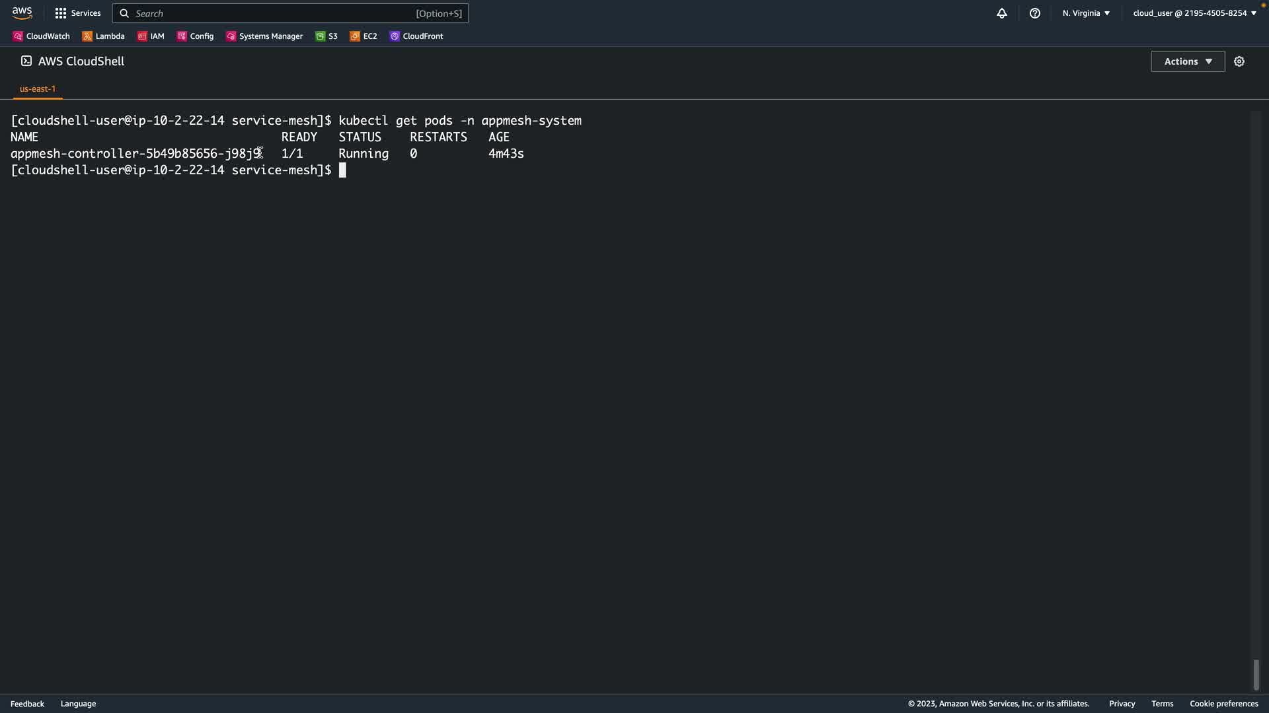Open the notifications bell icon
The height and width of the screenshot is (713, 1269).
click(1002, 13)
